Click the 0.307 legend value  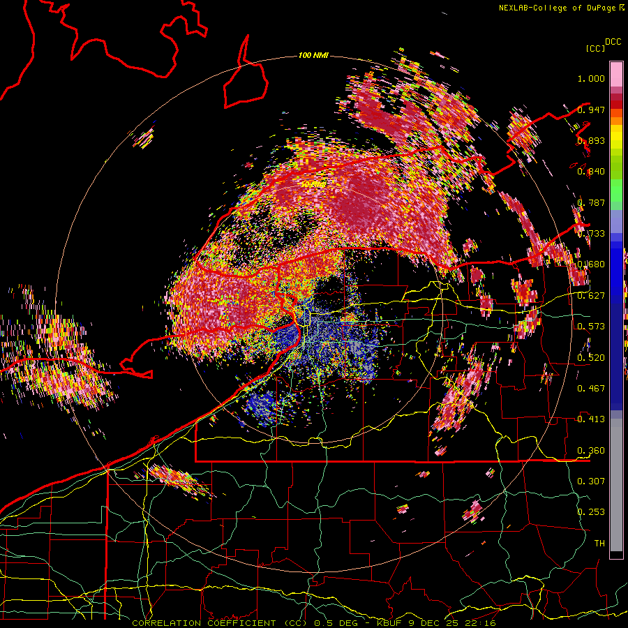pos(591,481)
